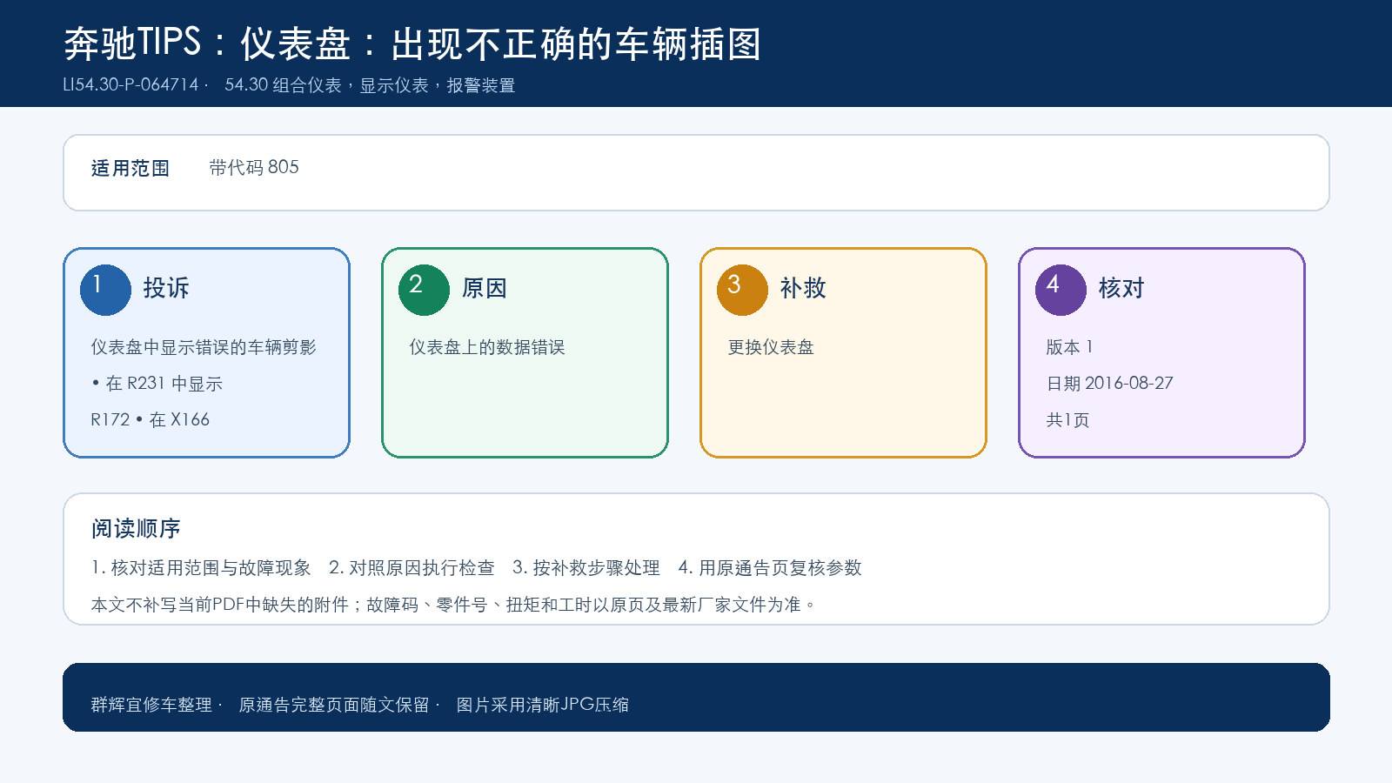
Task: Click the page title 奔驰TIPS：仪表盘
Action: [x=412, y=43]
